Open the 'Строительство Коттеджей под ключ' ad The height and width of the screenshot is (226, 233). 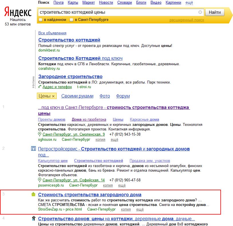tap(80, 58)
